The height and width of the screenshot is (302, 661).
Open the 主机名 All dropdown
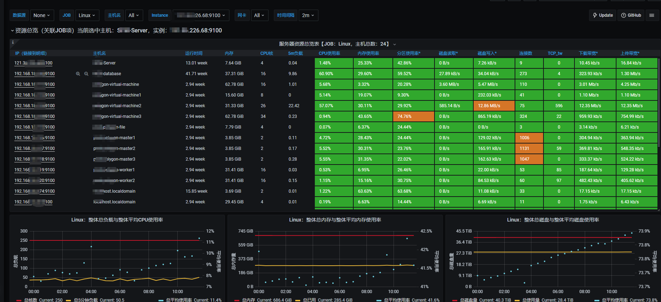(134, 15)
